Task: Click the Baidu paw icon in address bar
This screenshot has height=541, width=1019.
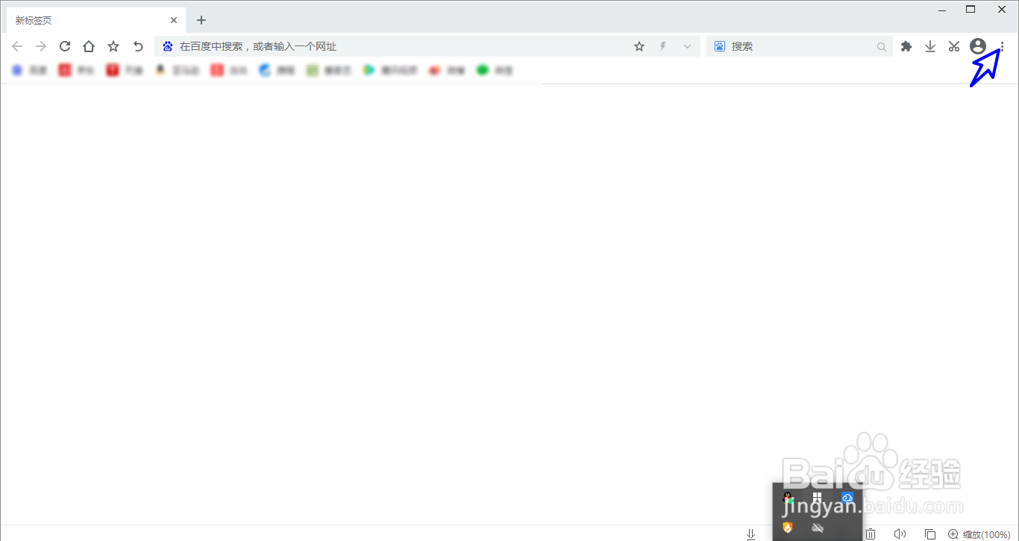Action: [168, 46]
